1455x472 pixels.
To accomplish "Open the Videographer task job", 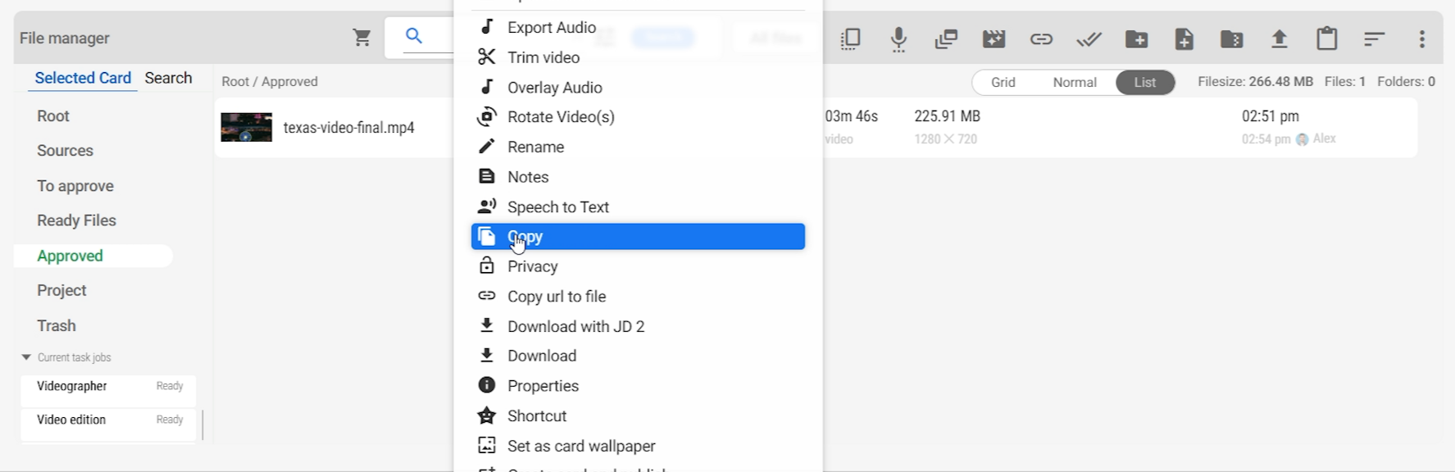I will (72, 386).
